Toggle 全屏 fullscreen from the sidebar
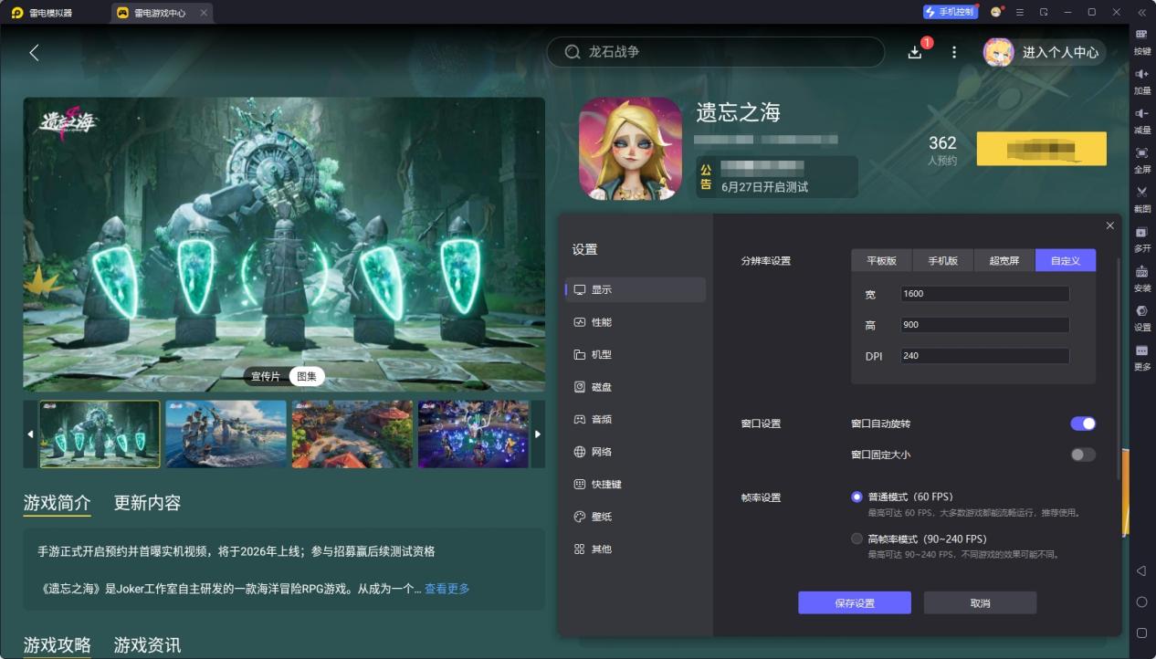This screenshot has height=659, width=1156. pos(1141,160)
